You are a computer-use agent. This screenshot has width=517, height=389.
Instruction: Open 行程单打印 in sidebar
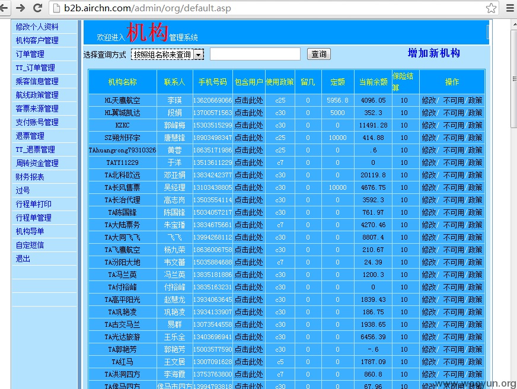(x=33, y=204)
